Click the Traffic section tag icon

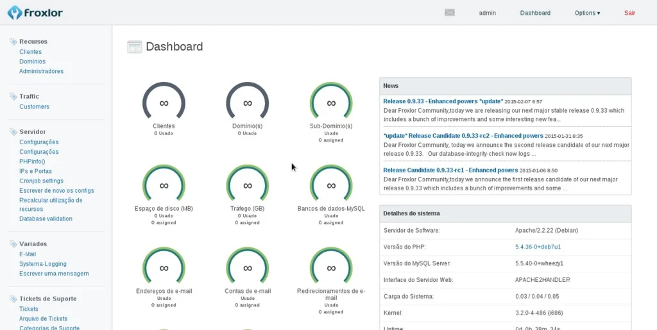click(13, 97)
